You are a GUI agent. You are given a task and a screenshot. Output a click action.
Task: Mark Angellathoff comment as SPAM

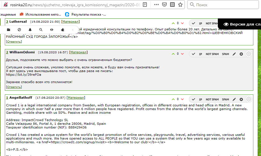[x=225, y=100]
